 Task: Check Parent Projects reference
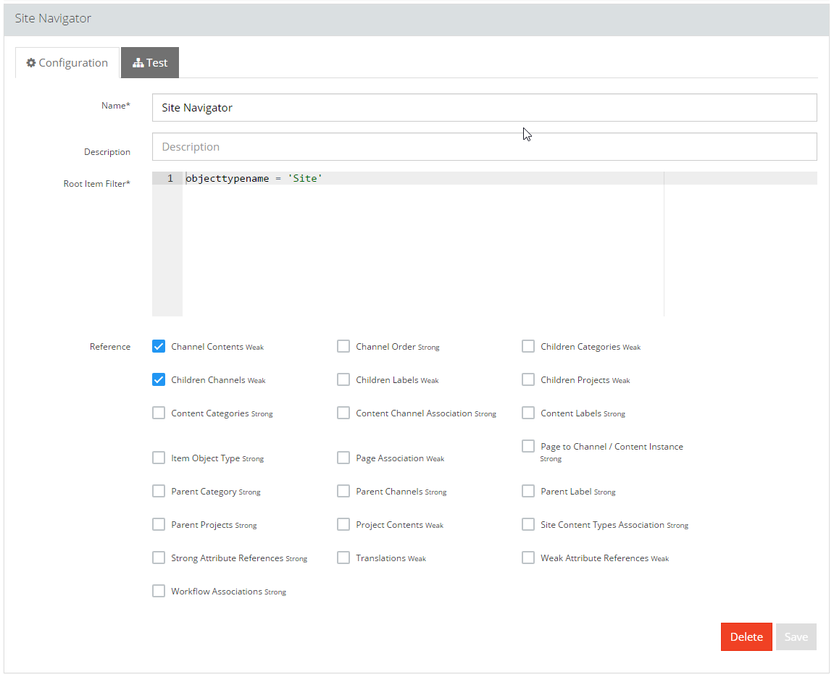tap(159, 524)
